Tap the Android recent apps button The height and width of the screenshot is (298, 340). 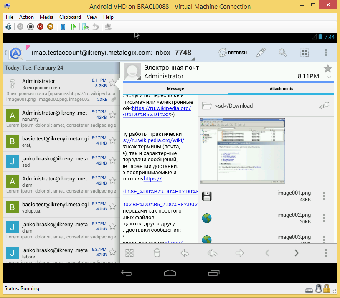point(213,273)
